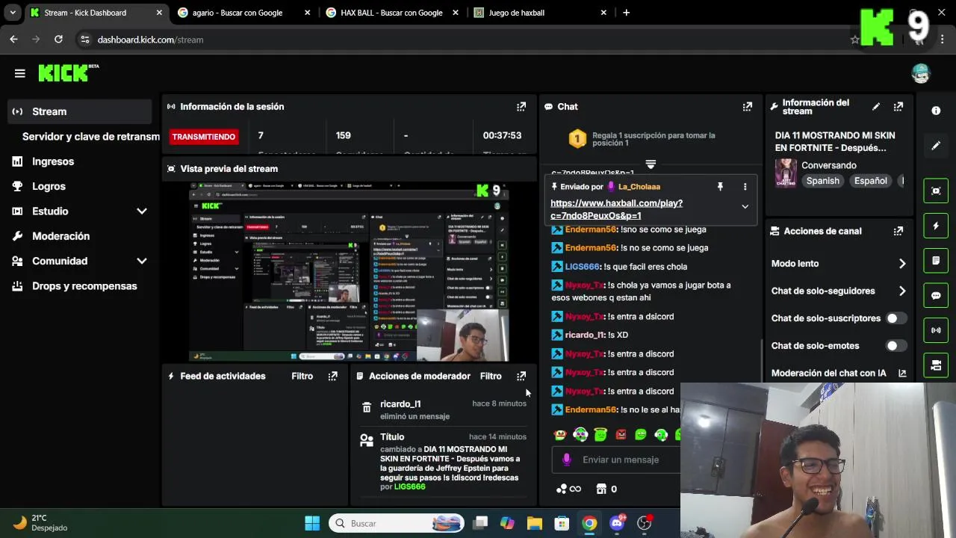Click the Spanish tag

[x=822, y=181]
